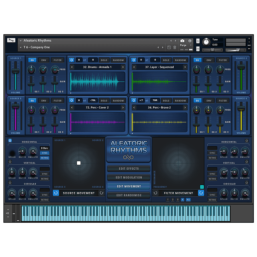Click Solo for 72. Perc - Cover 2
Screen dimensions: 257x257
coord(104,101)
